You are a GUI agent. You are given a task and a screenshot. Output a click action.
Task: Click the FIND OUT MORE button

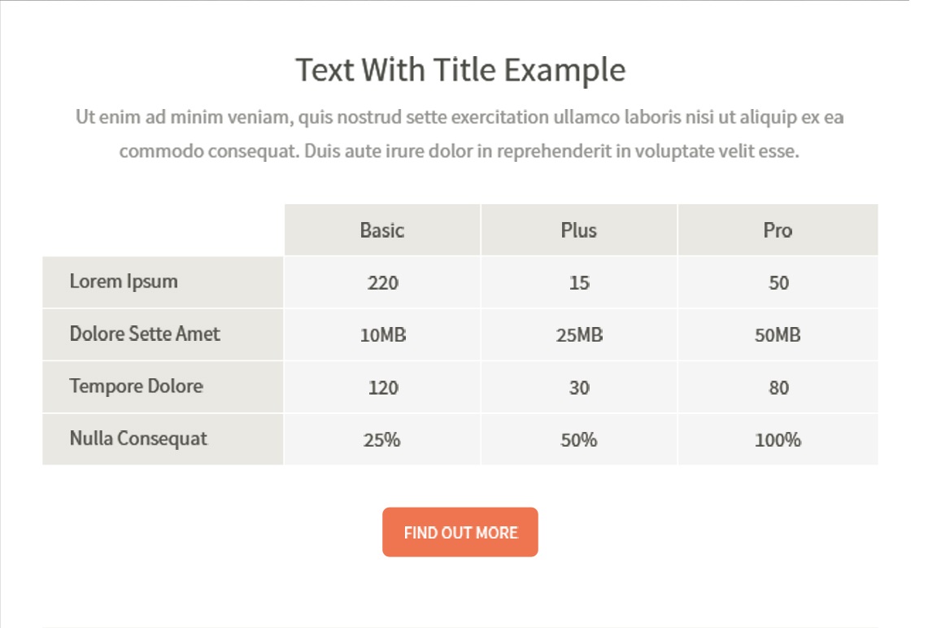(460, 532)
